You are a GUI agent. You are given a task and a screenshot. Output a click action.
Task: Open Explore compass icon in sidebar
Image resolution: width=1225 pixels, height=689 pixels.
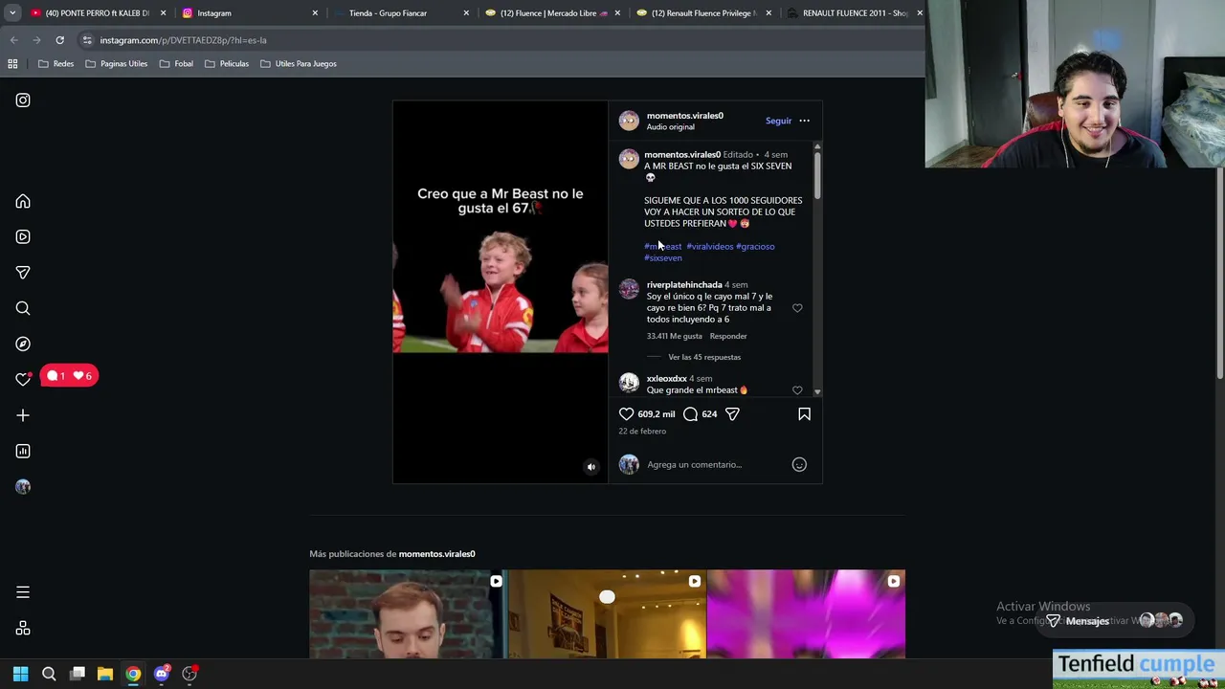point(23,344)
